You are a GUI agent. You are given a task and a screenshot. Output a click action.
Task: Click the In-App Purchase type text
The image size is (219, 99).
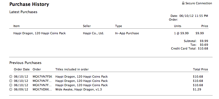pos(127,33)
